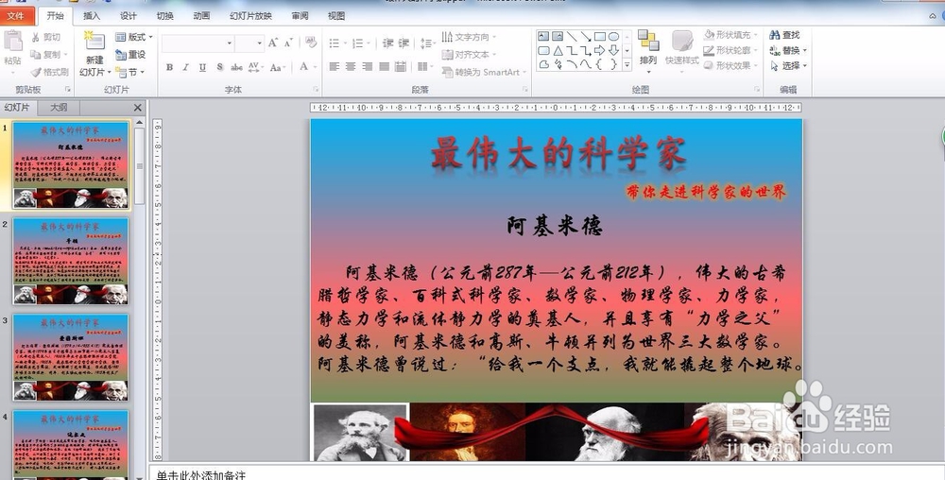Click Decrease Indent icon
The width and height of the screenshot is (945, 480).
pyautogui.click(x=387, y=43)
